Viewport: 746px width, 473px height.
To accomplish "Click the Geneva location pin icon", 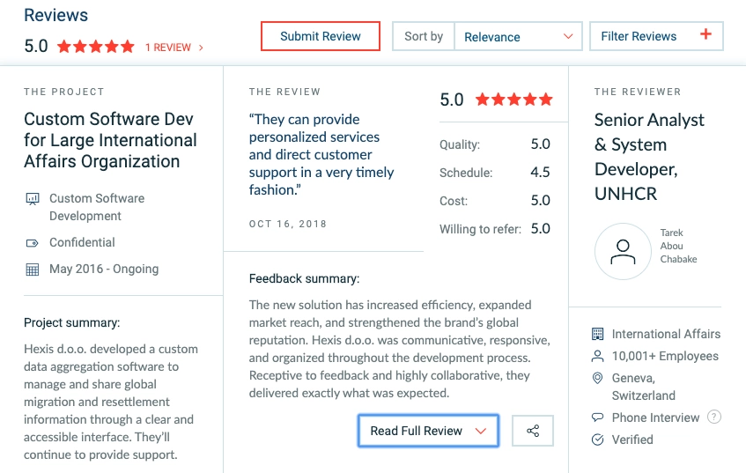I will [598, 379].
